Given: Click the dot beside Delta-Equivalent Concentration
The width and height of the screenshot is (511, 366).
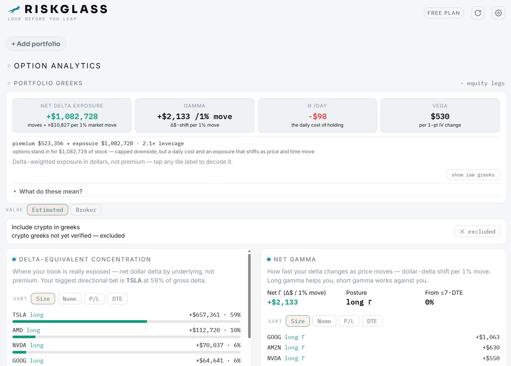Looking at the screenshot, I should 14,259.
